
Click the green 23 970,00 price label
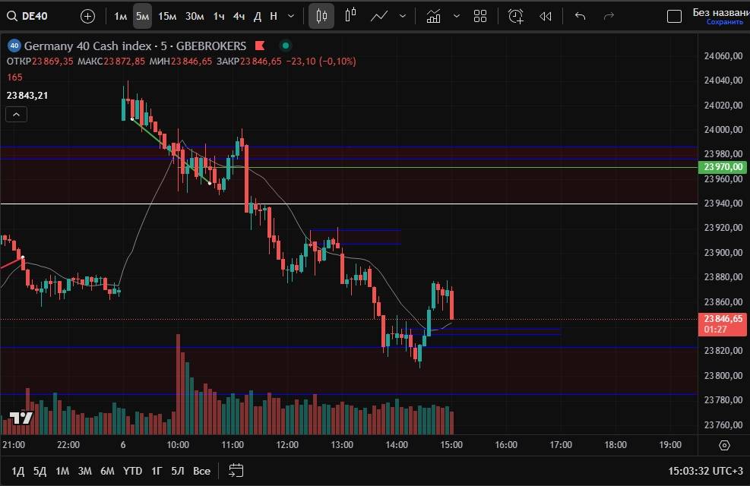click(723, 167)
